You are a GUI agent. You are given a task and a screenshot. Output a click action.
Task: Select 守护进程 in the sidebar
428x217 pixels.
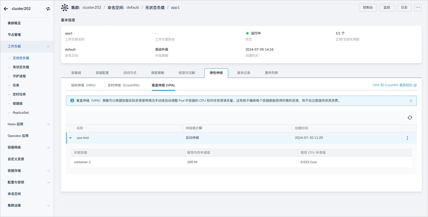click(19, 76)
